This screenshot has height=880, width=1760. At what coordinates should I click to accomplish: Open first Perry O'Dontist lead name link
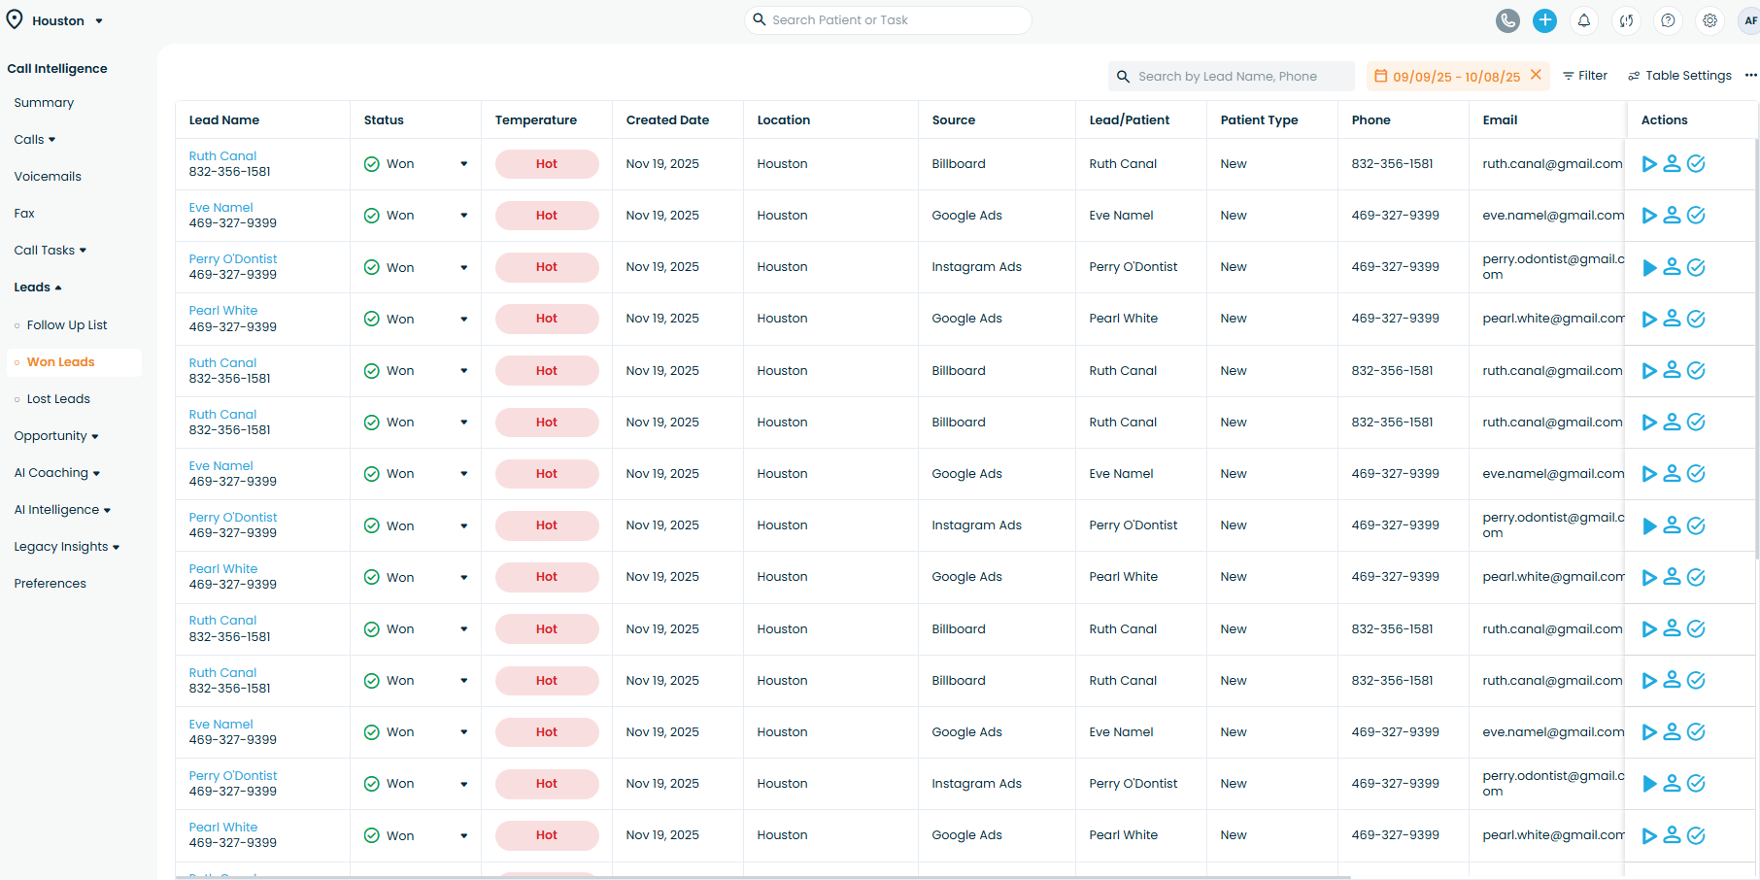tap(233, 259)
